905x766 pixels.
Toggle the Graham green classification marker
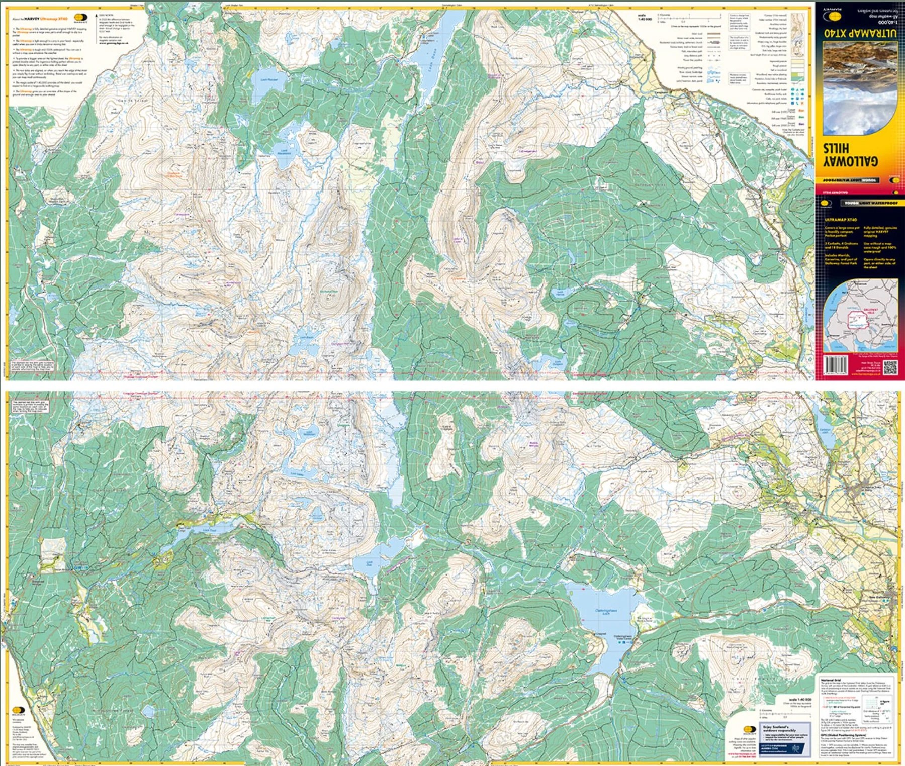tap(801, 117)
